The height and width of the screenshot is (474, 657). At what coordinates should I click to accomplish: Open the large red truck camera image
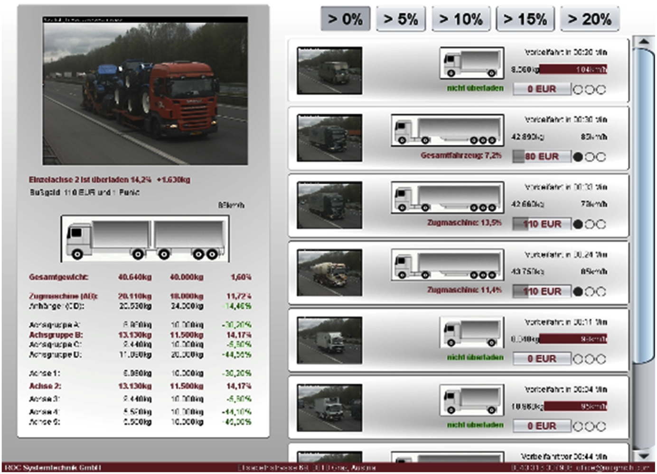click(x=145, y=91)
